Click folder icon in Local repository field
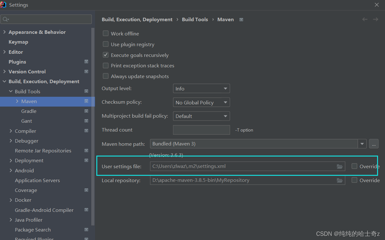The height and width of the screenshot is (240, 385). point(339,180)
